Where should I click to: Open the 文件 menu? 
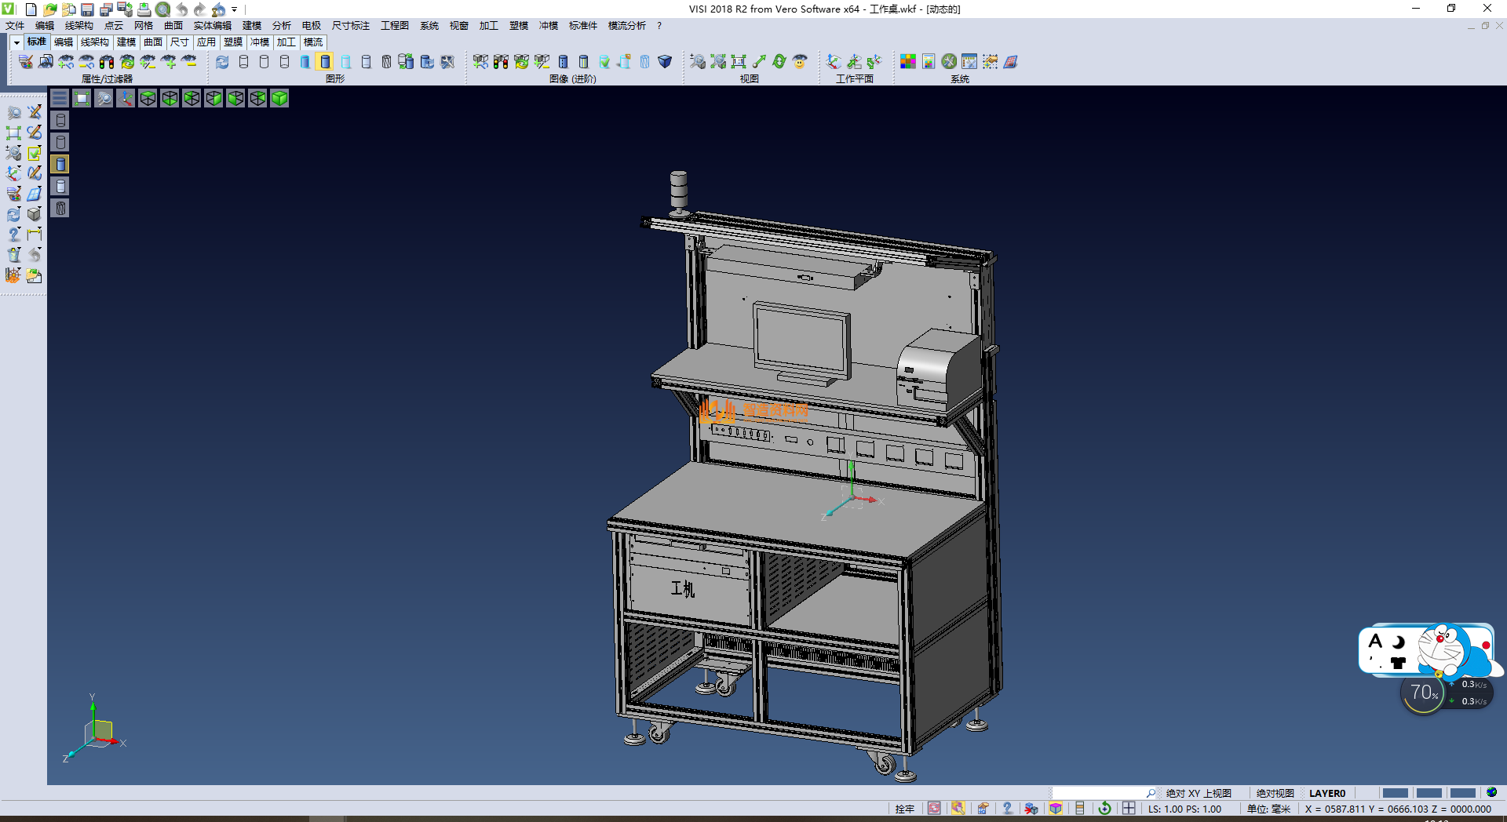(15, 26)
